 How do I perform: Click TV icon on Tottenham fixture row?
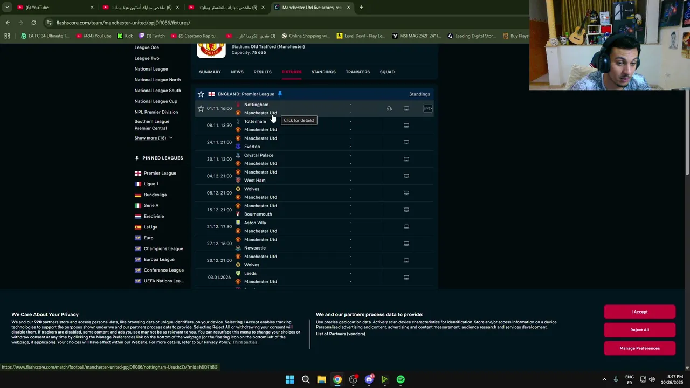click(406, 126)
